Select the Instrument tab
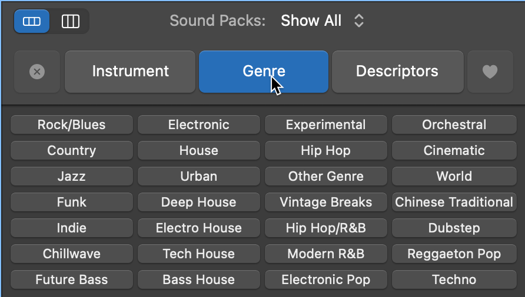This screenshot has height=297, width=525. (x=130, y=72)
